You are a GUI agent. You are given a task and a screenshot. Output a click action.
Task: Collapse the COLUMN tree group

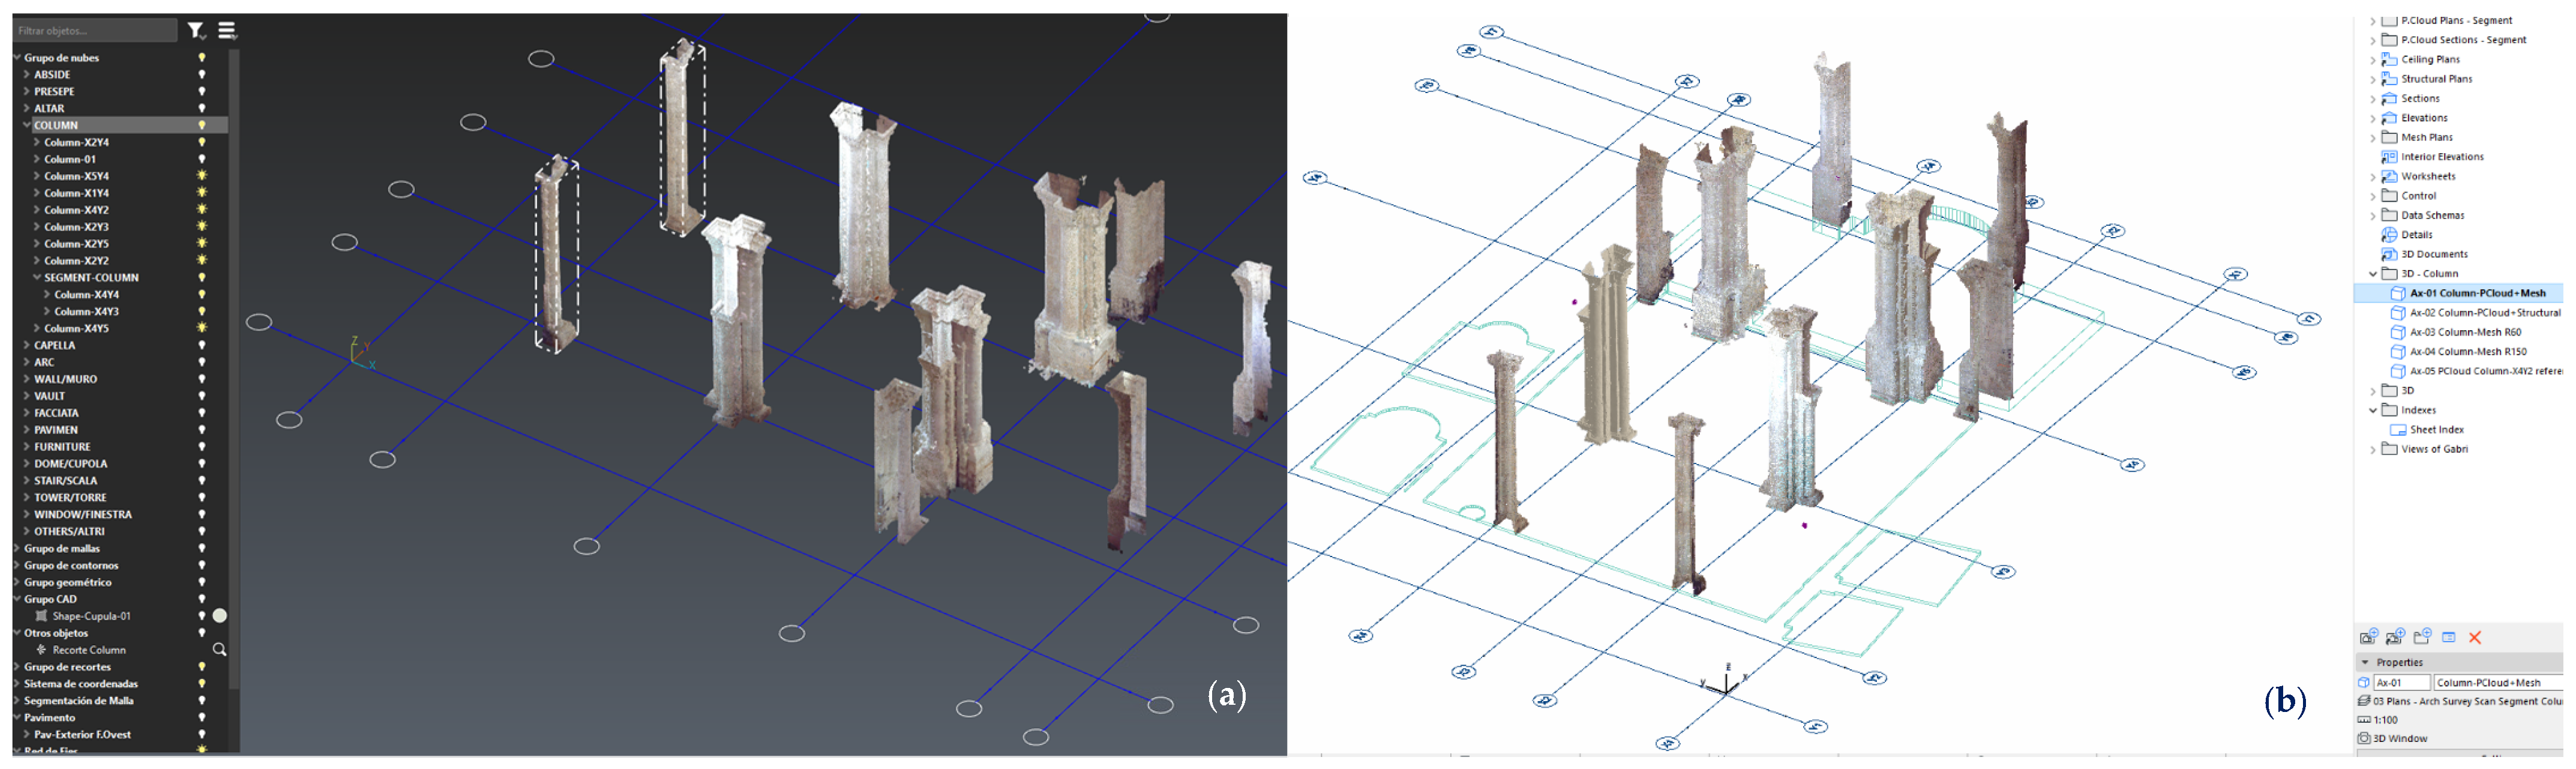[x=27, y=126]
